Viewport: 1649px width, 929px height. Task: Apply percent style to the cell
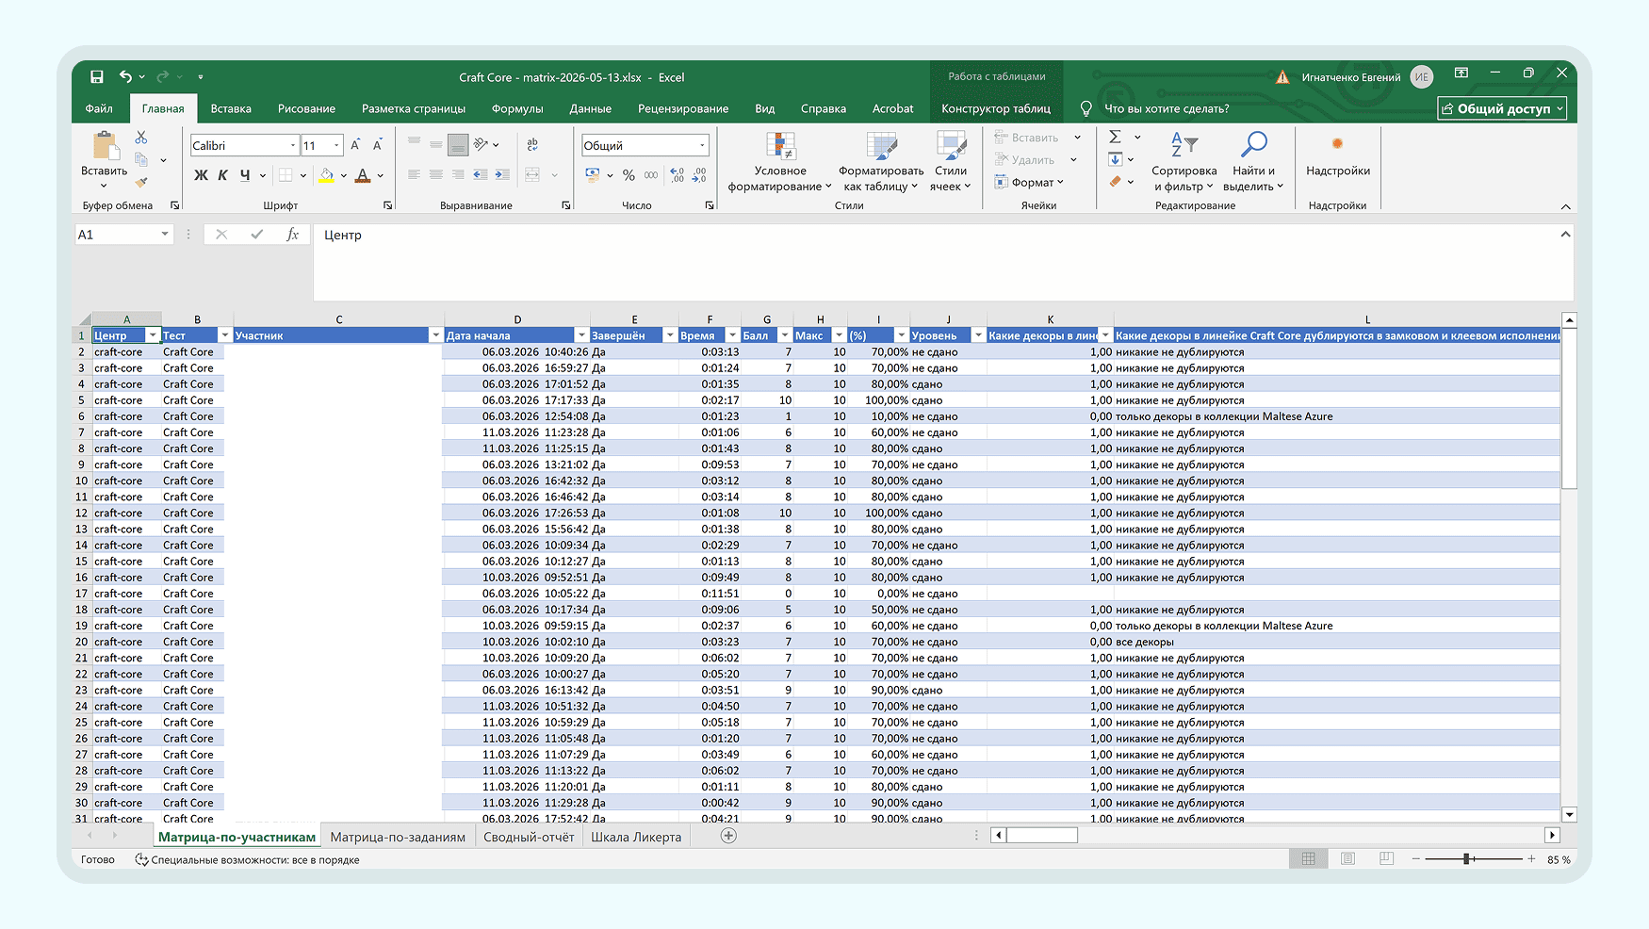coord(629,175)
